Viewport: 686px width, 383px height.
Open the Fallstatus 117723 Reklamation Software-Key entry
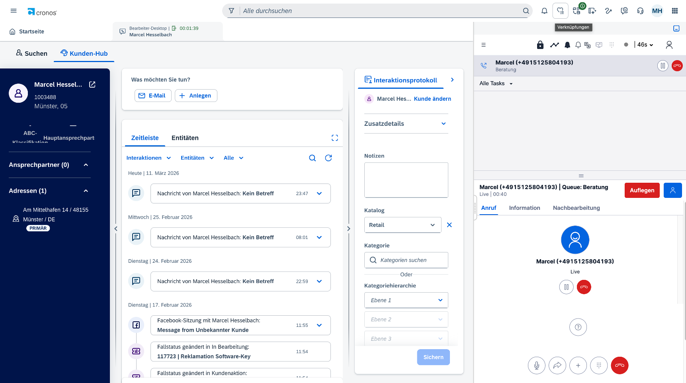click(x=240, y=352)
